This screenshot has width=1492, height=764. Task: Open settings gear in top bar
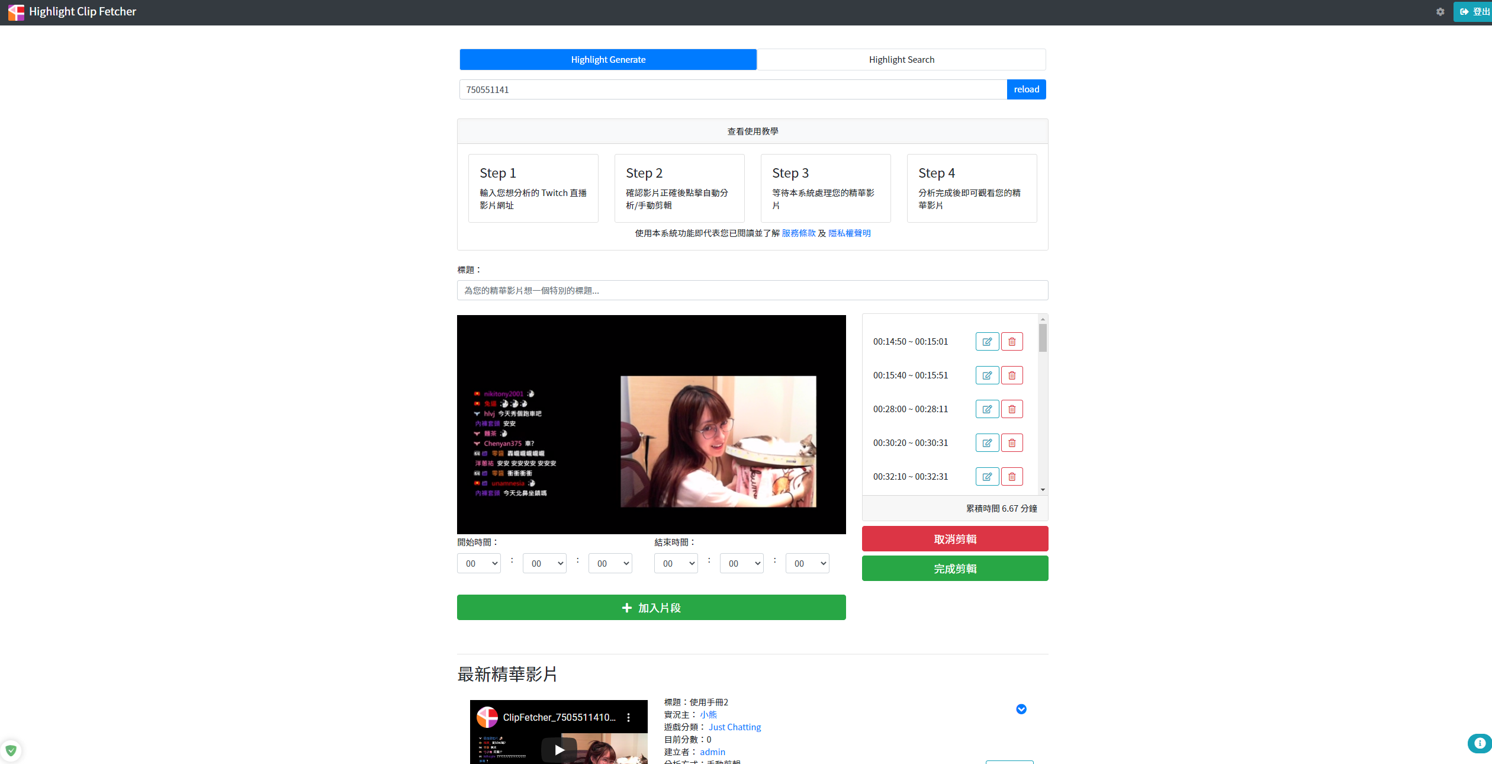click(x=1440, y=12)
